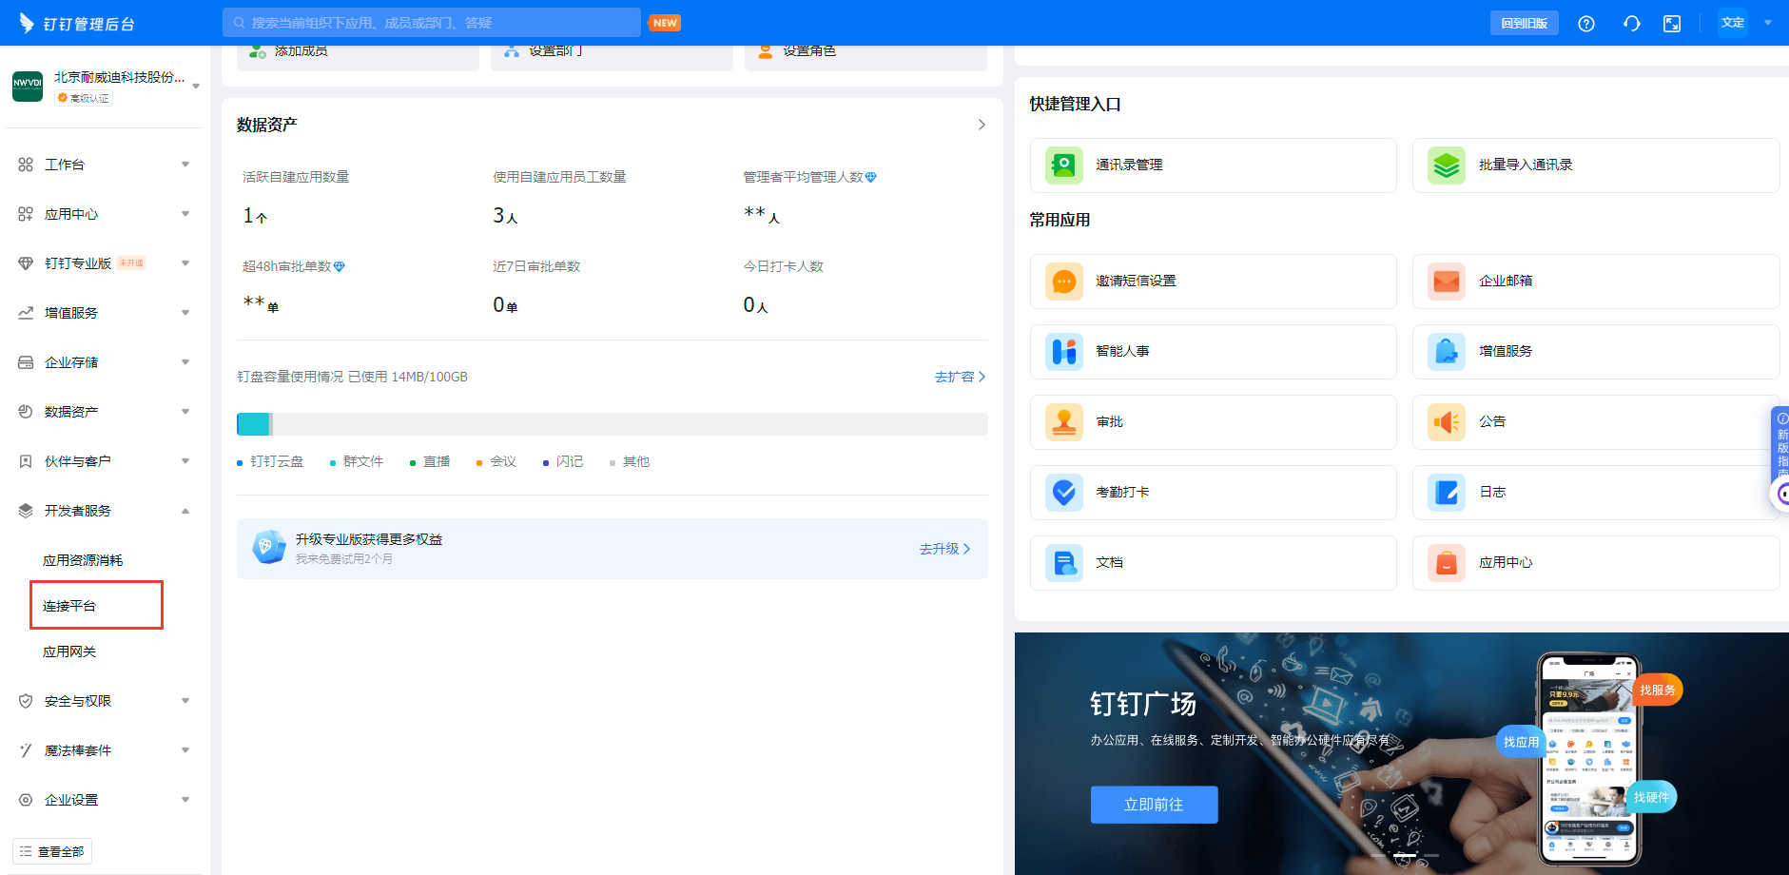1789x875 pixels.
Task: Click the 会议 legend entry
Action: [496, 462]
